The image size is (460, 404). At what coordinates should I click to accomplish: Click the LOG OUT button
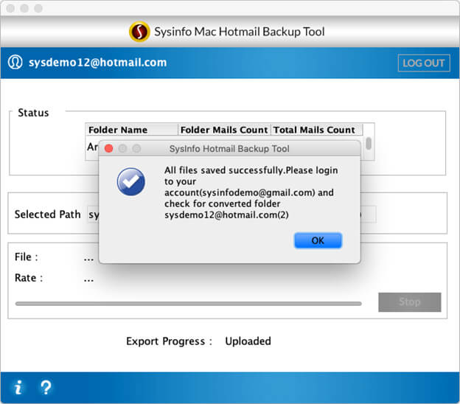point(424,63)
